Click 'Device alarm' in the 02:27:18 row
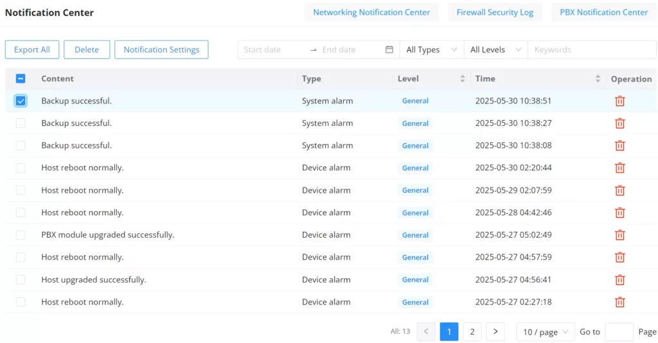Screen dimensions: 658x343 [326, 302]
